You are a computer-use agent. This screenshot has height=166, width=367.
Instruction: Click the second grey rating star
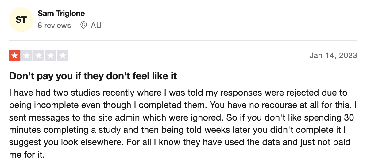(27, 56)
